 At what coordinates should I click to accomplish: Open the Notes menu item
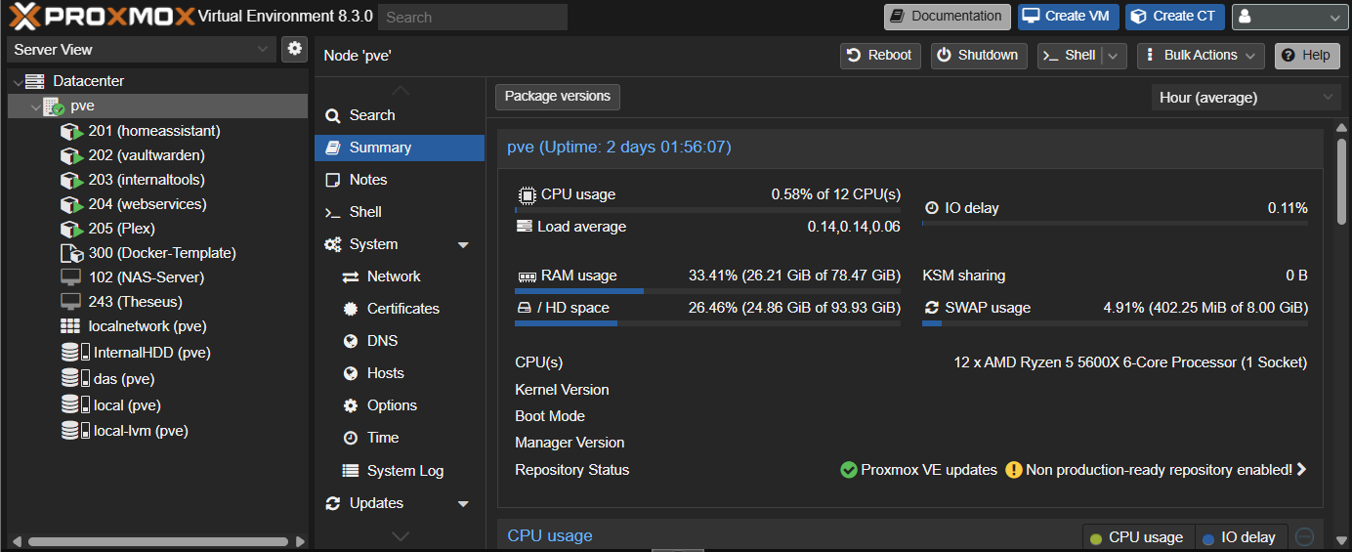(400, 180)
